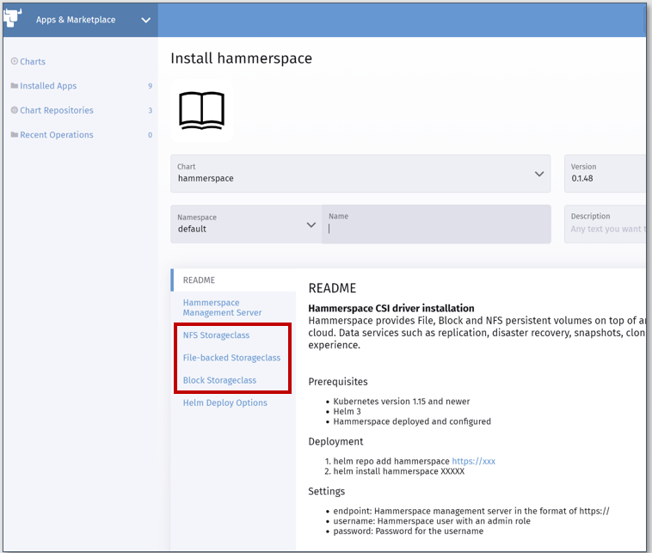Open the Version dropdown showing 0.1.48
Viewport: 652px width, 553px height.
(606, 174)
